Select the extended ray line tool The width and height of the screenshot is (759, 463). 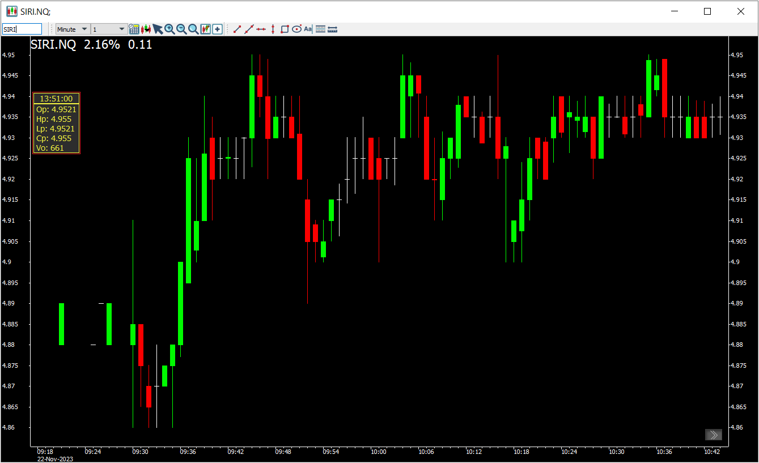[249, 29]
